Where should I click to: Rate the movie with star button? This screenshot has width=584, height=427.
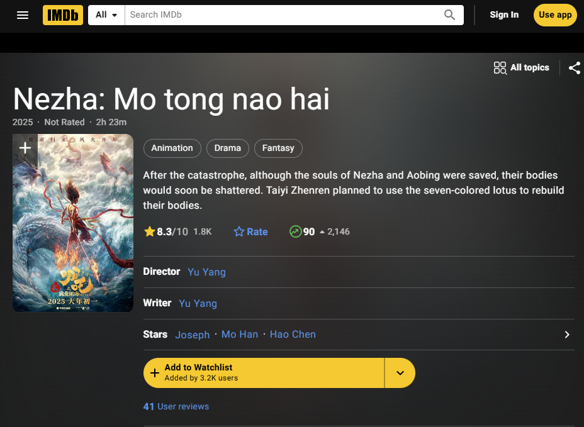(x=250, y=231)
